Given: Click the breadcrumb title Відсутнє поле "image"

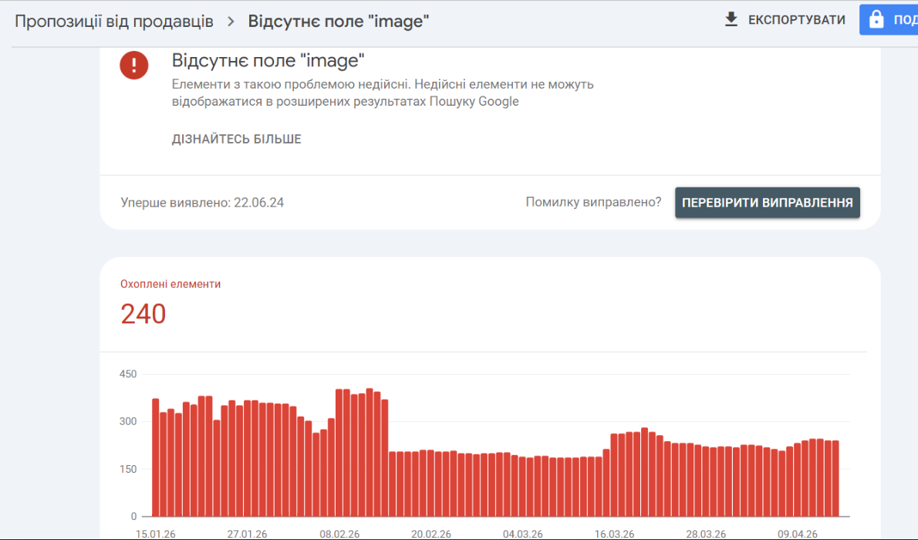Looking at the screenshot, I should 339,22.
